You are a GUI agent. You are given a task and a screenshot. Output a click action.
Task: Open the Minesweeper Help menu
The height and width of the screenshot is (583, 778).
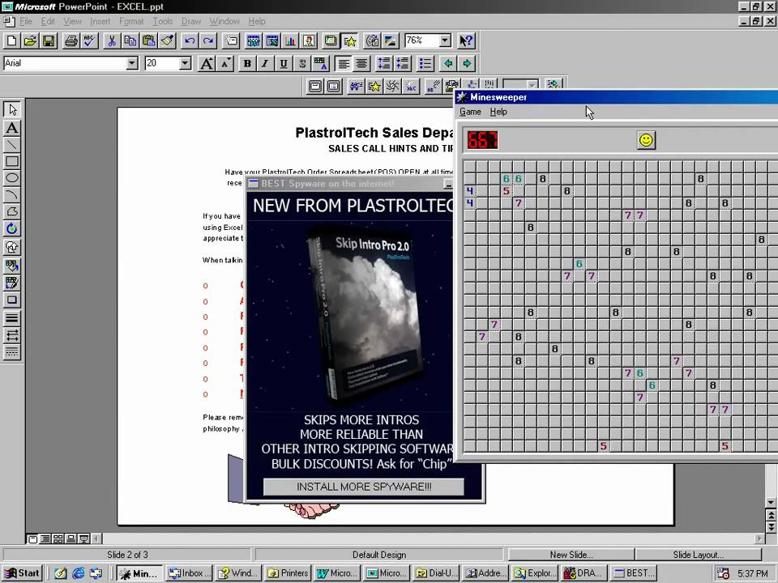click(498, 112)
